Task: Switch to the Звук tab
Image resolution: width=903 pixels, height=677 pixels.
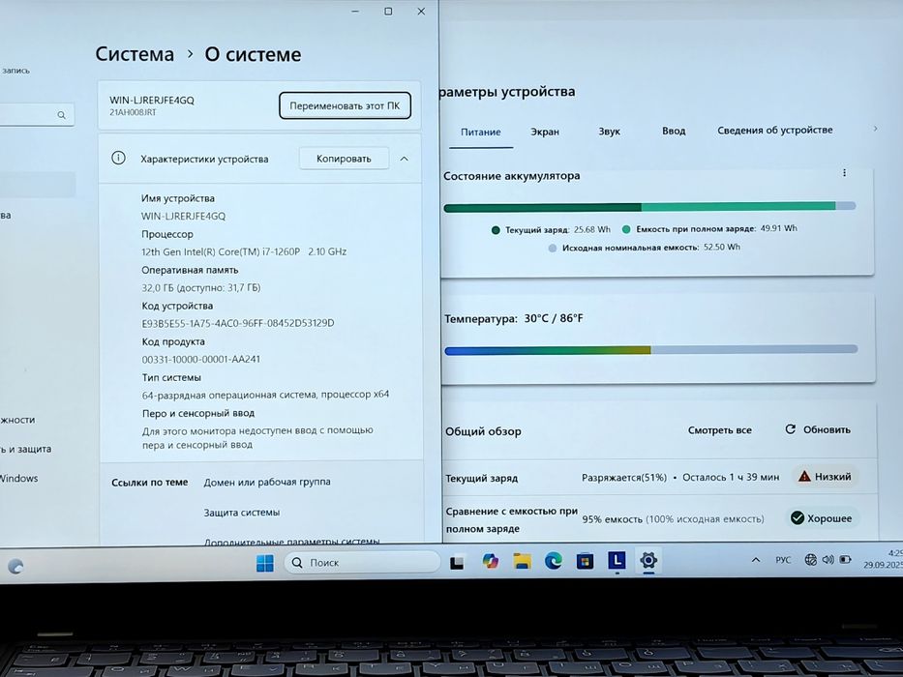Action: click(x=610, y=132)
